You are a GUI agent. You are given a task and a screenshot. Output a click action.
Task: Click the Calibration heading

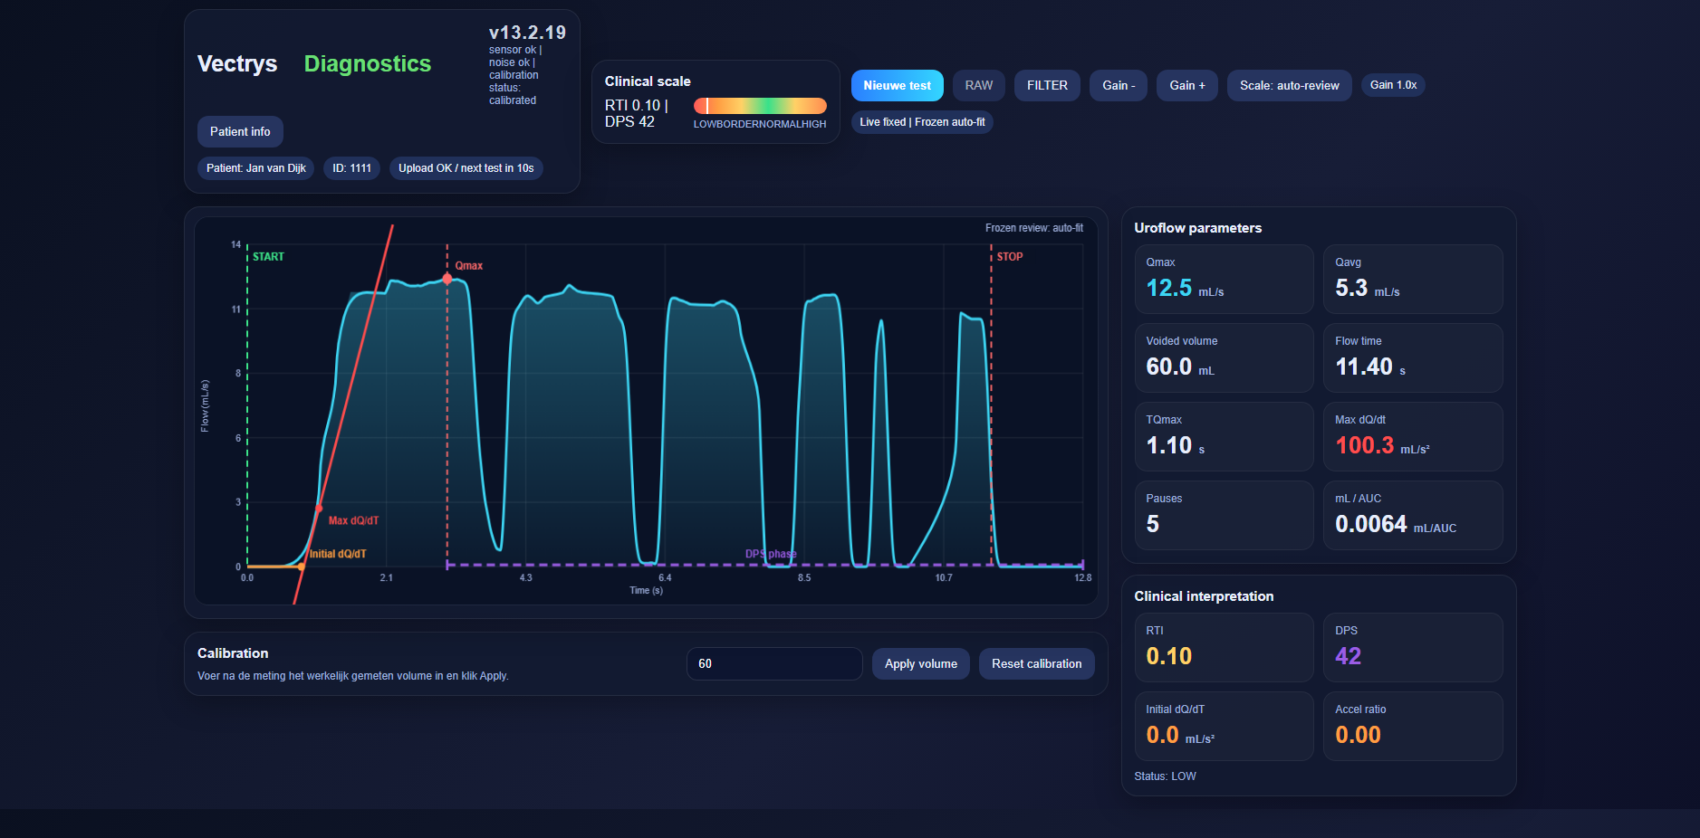(x=233, y=653)
